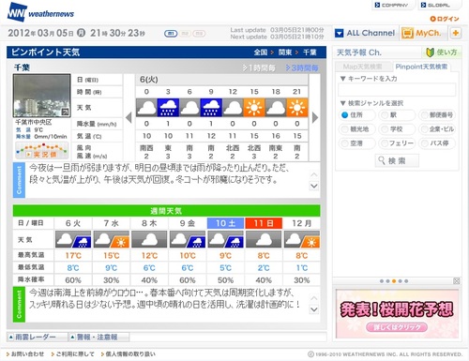Image resolution: width=469 pixels, height=361 pixels.
Task: Switch to the Map天気検索 tab
Action: (x=363, y=67)
